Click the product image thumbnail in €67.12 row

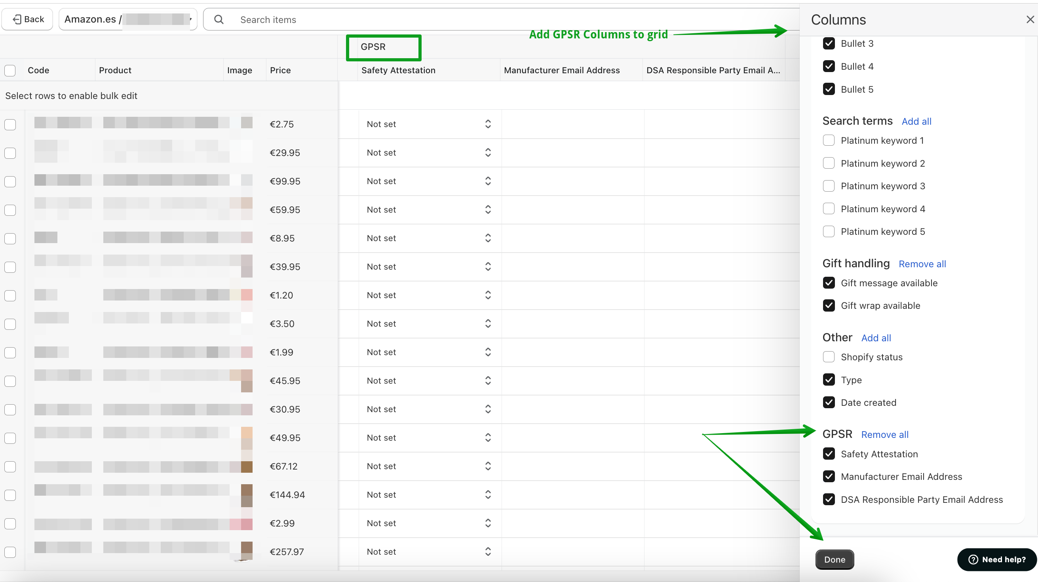[247, 467]
